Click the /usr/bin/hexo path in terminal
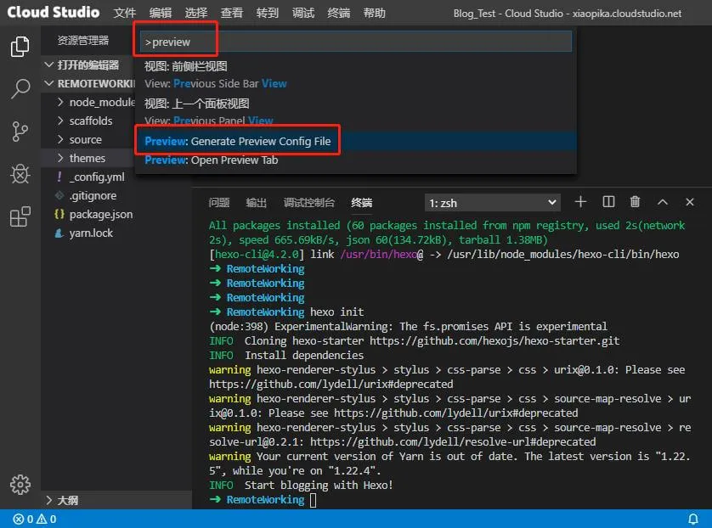712x528 pixels. click(x=379, y=255)
